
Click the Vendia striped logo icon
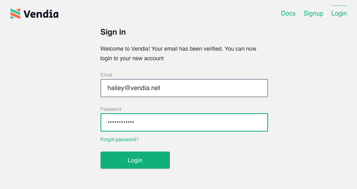(x=15, y=14)
